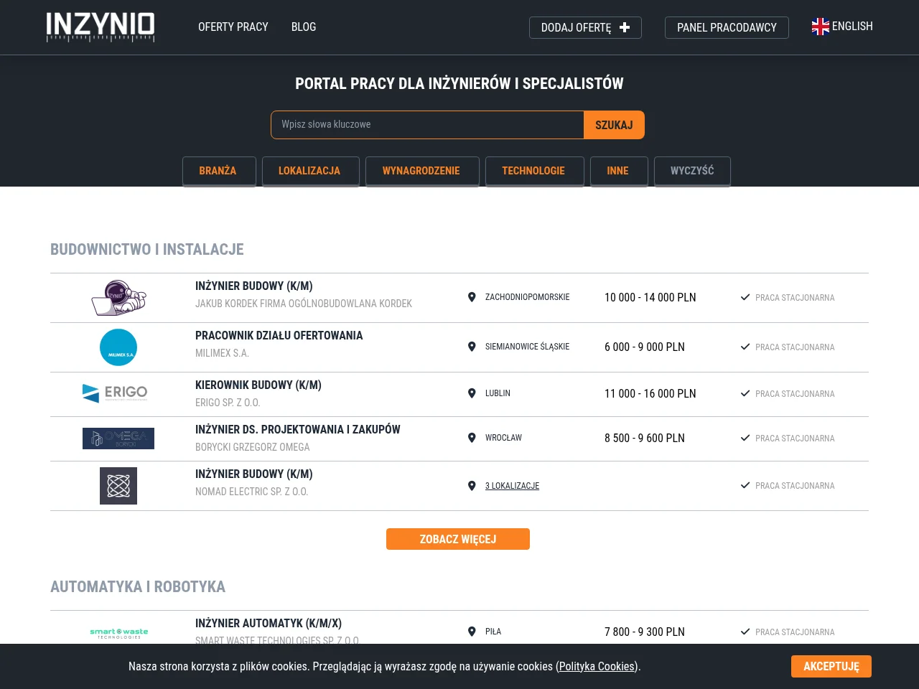Screen dimensions: 919x689
Task: Click the Dodaj ofertę button
Action: click(x=585, y=27)
